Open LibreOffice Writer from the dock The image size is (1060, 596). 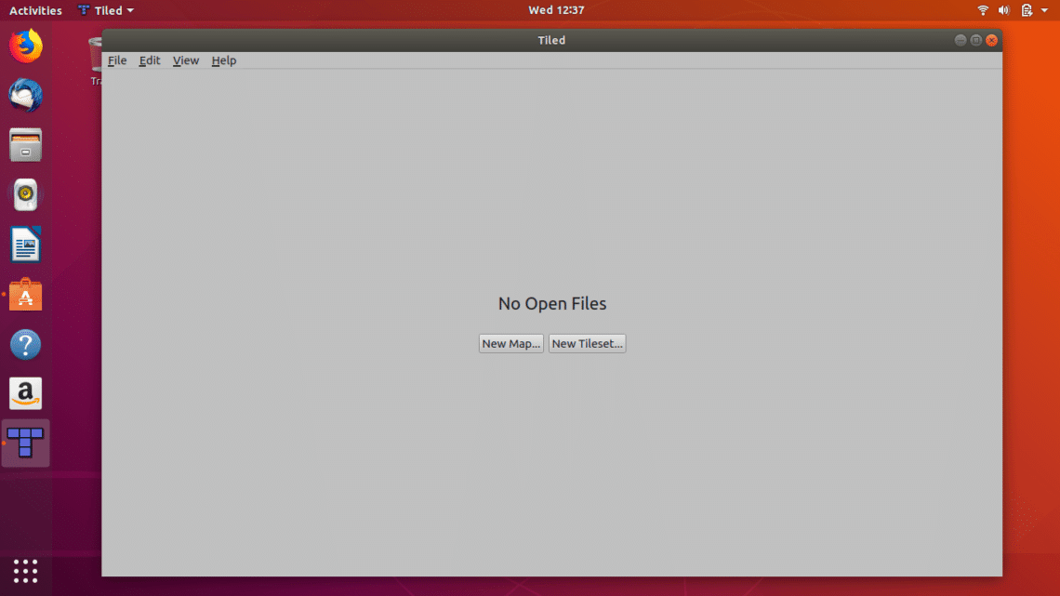coord(25,245)
